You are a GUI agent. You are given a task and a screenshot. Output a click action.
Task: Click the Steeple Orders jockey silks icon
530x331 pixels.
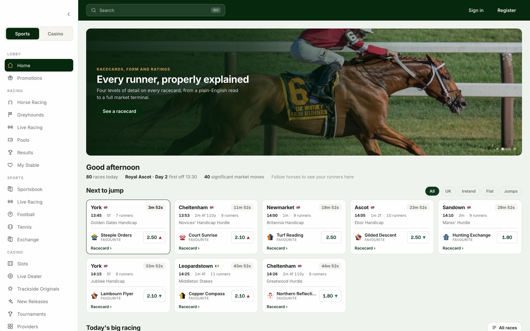[x=94, y=237]
